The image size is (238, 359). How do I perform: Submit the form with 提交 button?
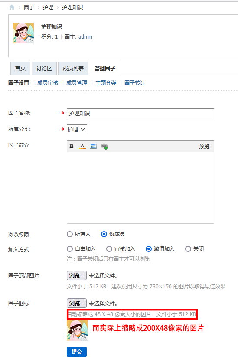click(77, 352)
